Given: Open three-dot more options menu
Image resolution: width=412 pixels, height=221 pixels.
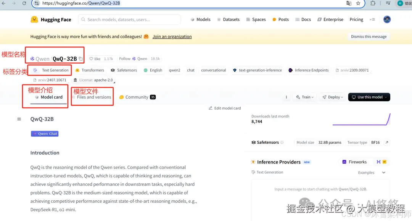Looking at the screenshot, I should pyautogui.click(x=286, y=97).
